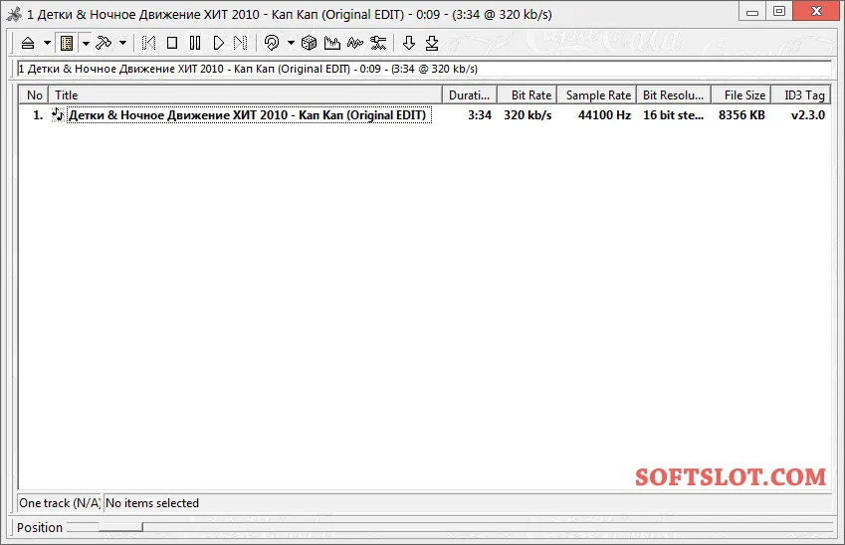Click the play triangle button

[218, 43]
